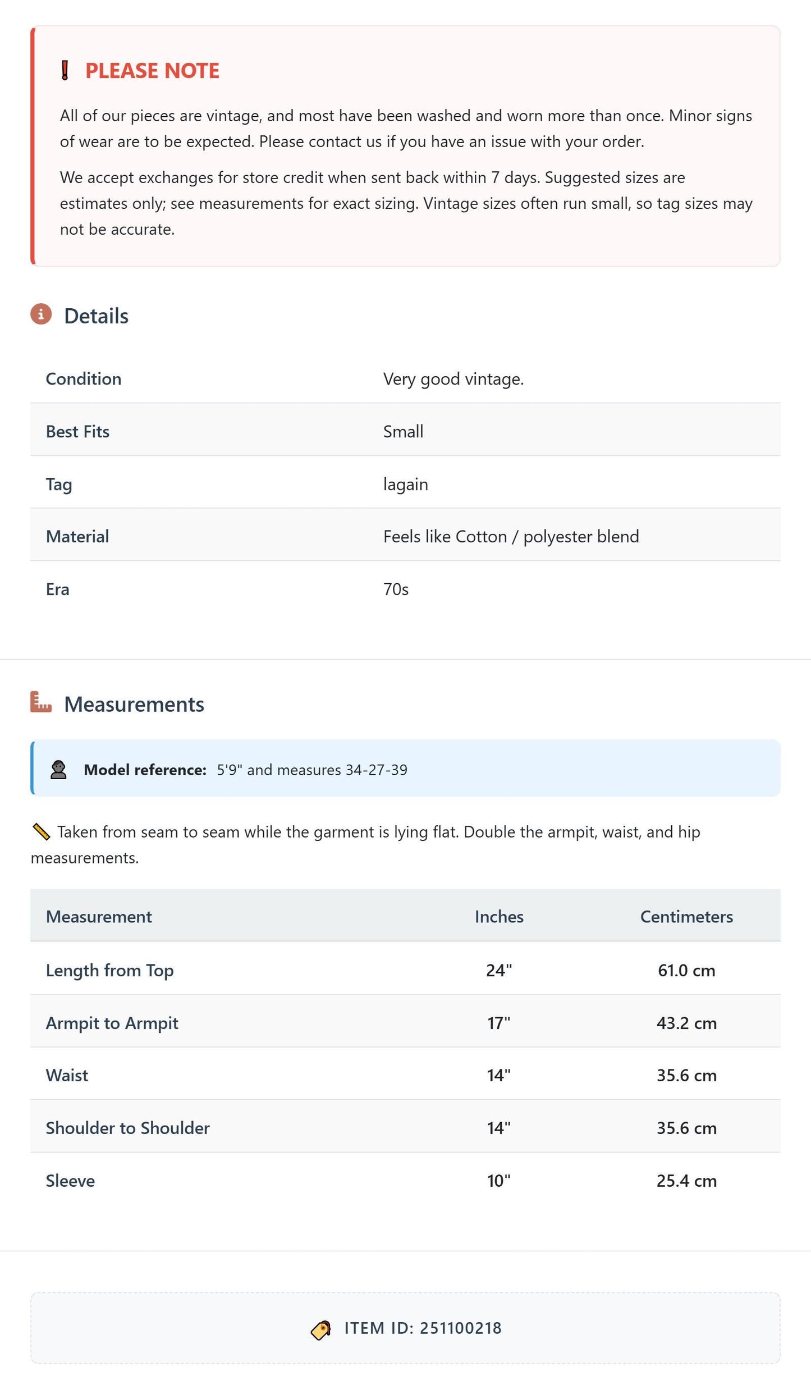Click the Era 70s value
811x1390 pixels.
pos(396,589)
